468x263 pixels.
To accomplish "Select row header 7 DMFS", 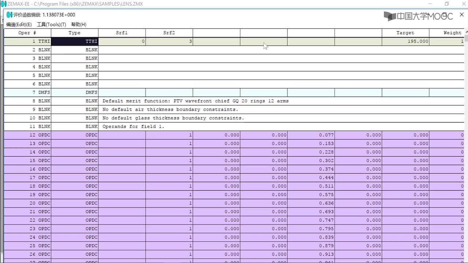I will click(27, 92).
